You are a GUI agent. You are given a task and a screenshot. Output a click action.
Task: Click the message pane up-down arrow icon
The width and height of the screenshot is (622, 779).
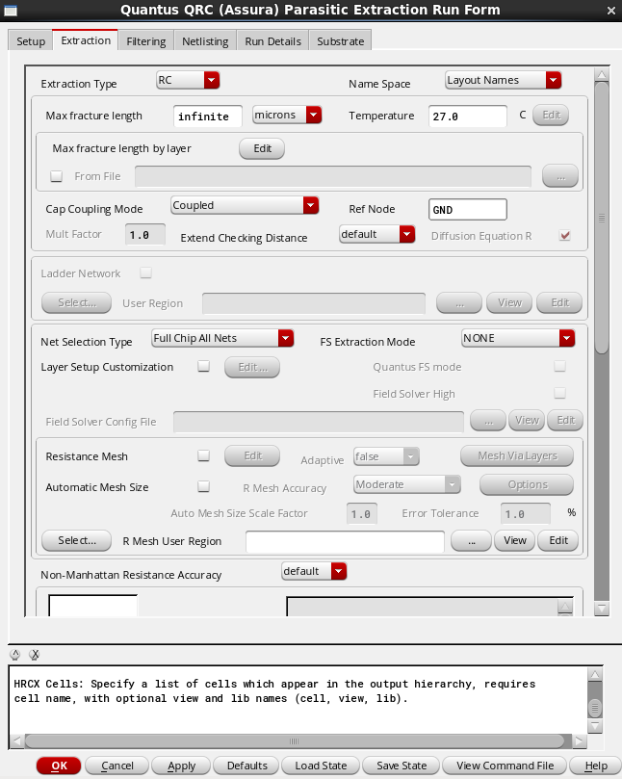coord(15,654)
